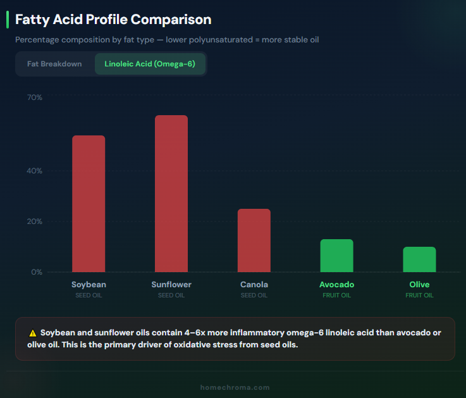Click the Fatty Acid Profile Comparison title
Image resolution: width=466 pixels, height=398 pixels.
[x=113, y=20]
